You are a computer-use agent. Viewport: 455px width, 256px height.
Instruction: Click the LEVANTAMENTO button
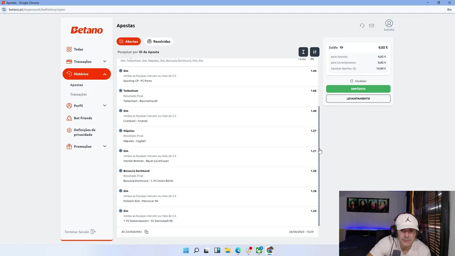pos(358,98)
